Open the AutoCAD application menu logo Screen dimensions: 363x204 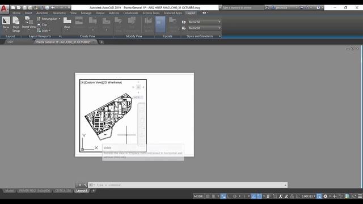point(4,9)
